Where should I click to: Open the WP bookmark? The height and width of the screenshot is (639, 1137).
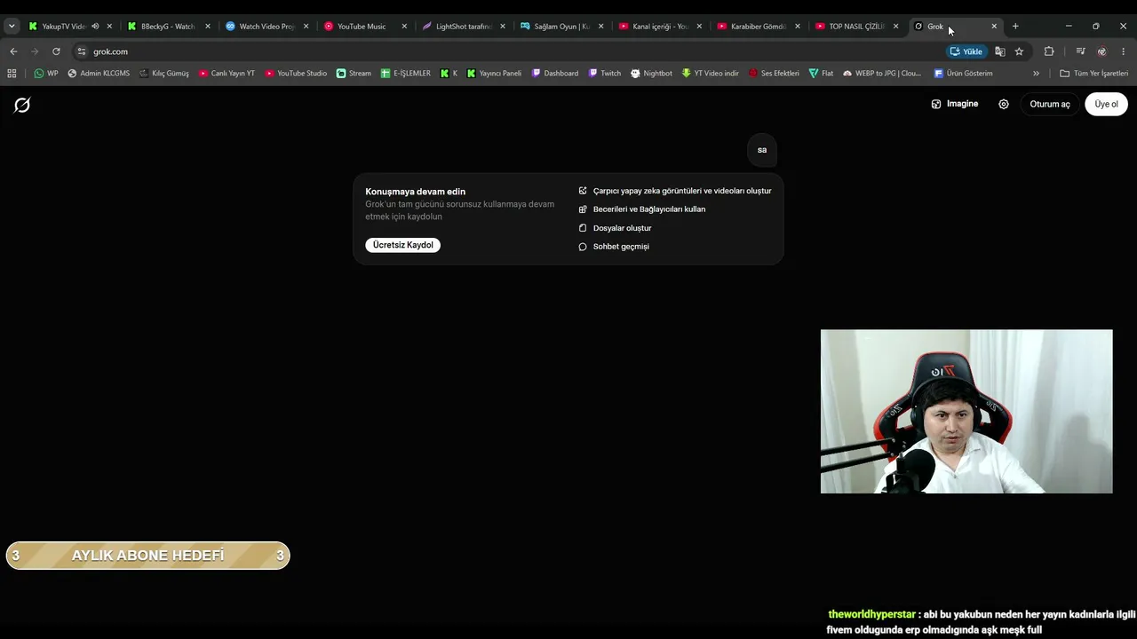pyautogui.click(x=45, y=74)
